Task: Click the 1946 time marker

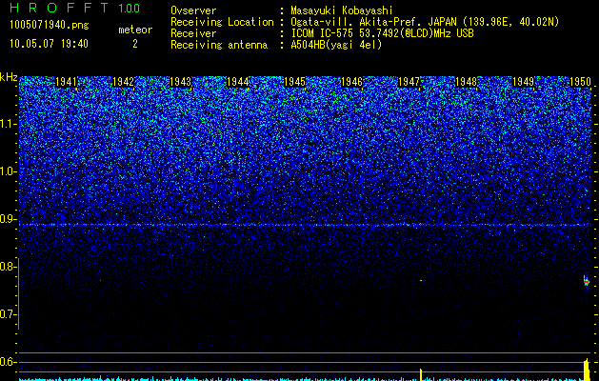Action: 351,82
